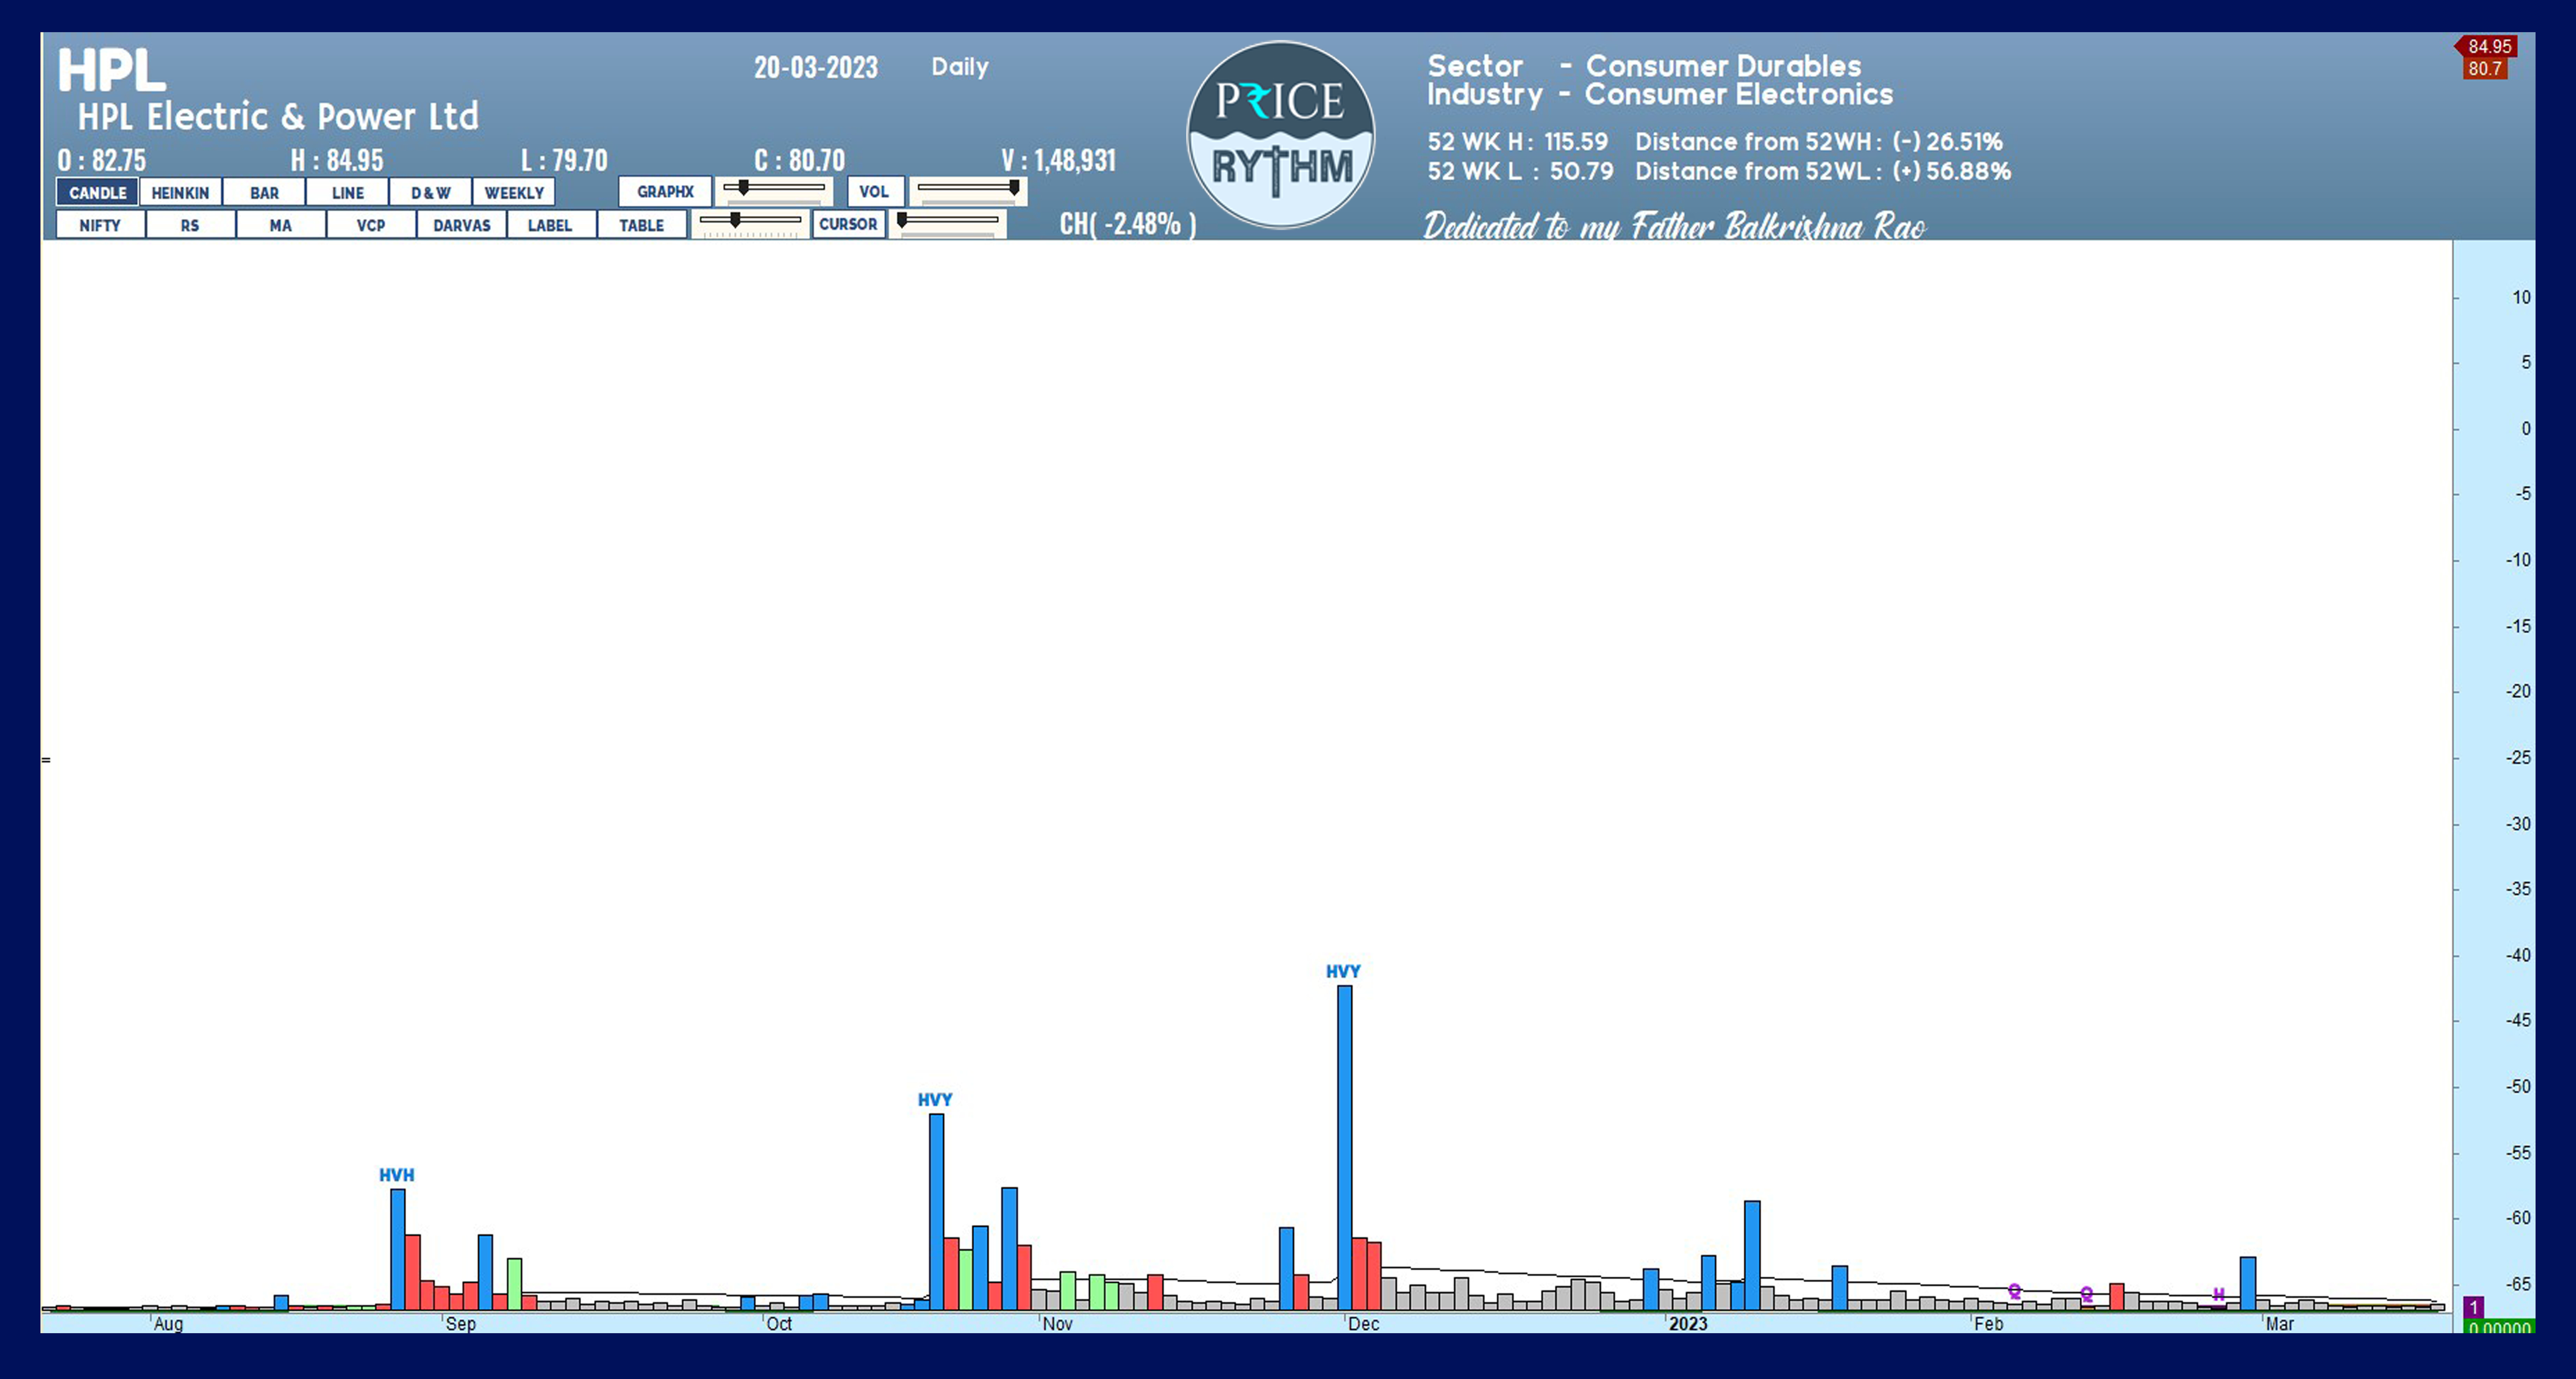Toggle the MA moving averages
The width and height of the screenshot is (2576, 1379).
pos(281,225)
